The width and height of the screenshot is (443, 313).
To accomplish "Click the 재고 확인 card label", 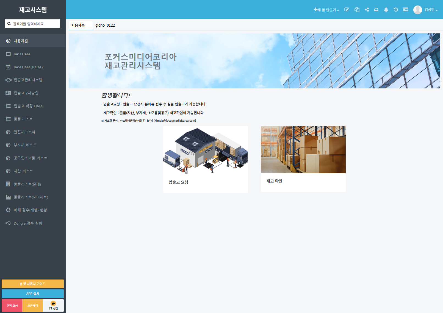I will [x=274, y=181].
